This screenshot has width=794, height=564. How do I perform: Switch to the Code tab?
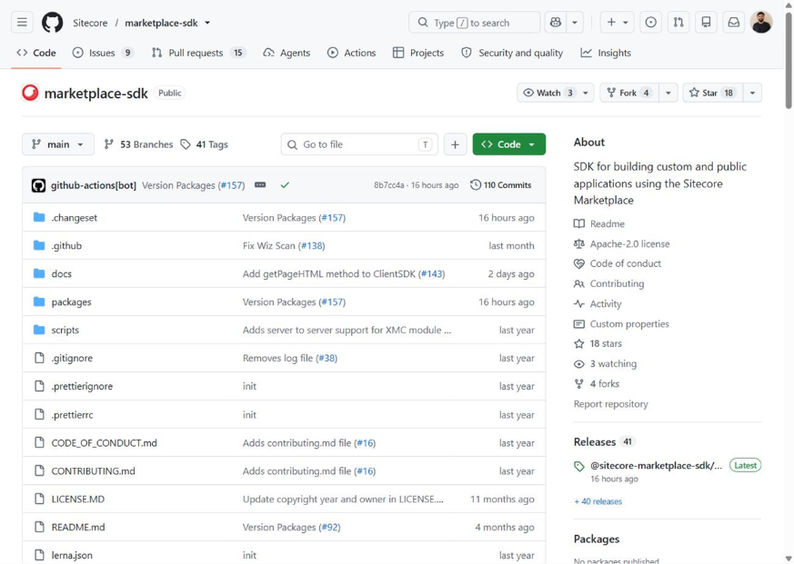click(x=36, y=53)
